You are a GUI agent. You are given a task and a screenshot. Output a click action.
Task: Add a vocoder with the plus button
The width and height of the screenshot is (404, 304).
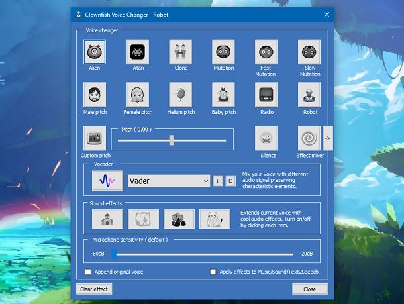point(217,181)
